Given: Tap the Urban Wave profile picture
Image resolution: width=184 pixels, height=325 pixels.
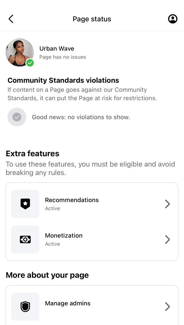Looking at the screenshot, I should 19,52.
